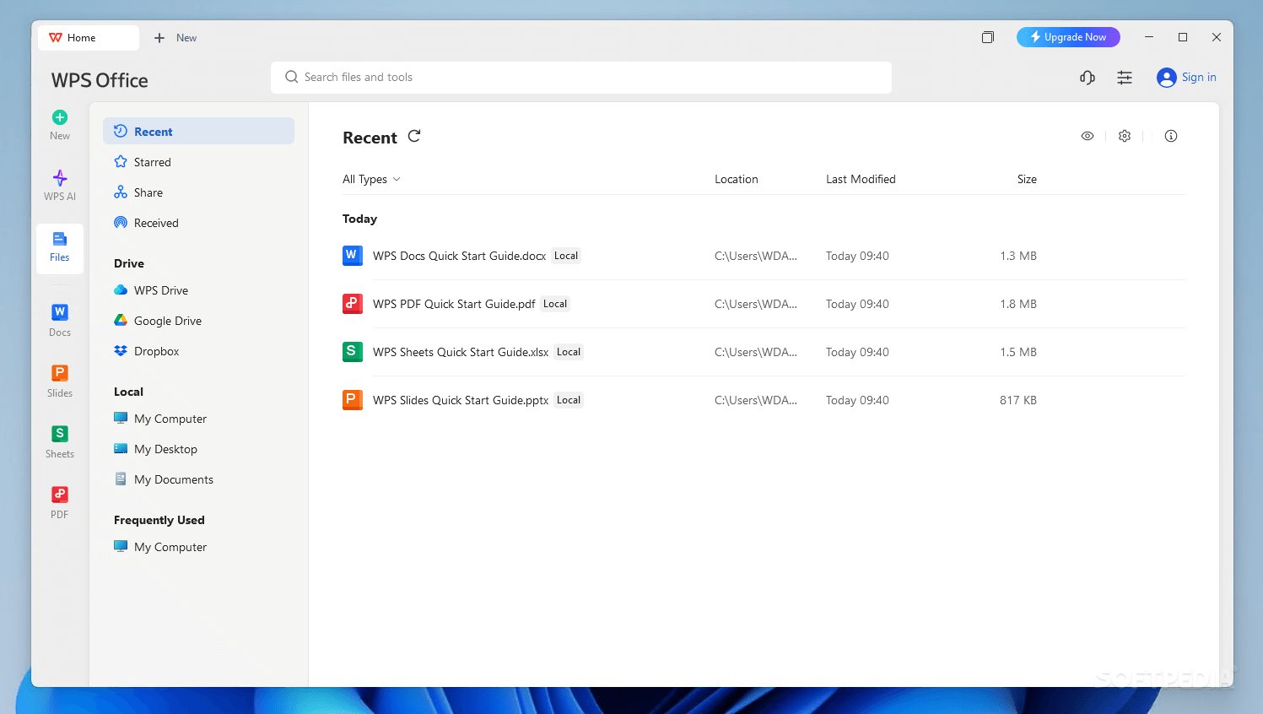Screen dimensions: 1263x714
Task: Open WPS Docs Quick Start Guide.docx
Action: point(459,256)
